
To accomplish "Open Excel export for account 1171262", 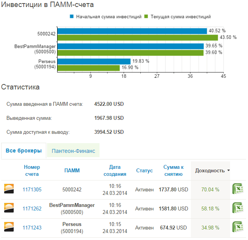I will [238, 208].
